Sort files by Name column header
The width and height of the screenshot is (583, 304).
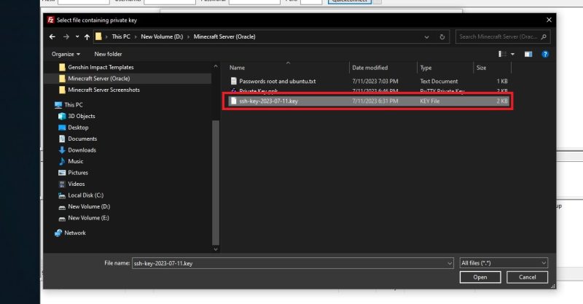[x=238, y=68]
